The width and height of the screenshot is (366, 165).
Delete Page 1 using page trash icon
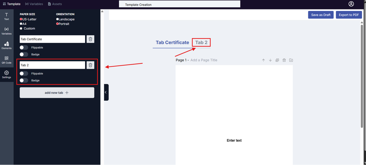[284, 60]
